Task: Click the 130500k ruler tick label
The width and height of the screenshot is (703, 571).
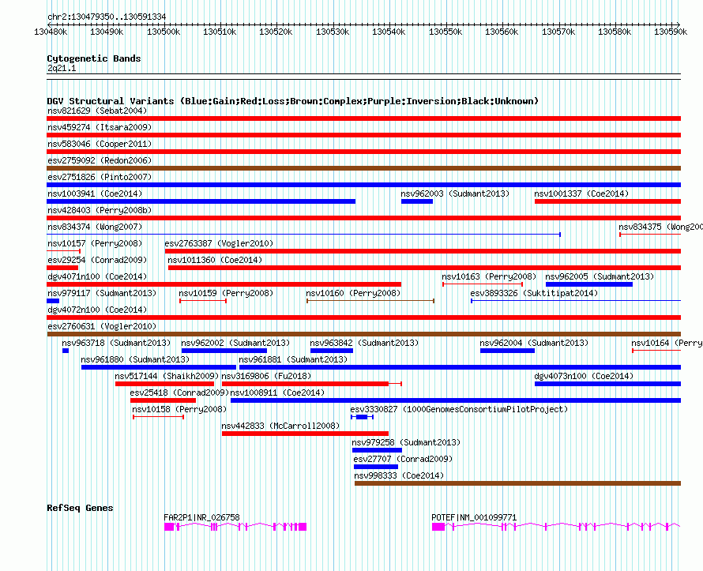Action: click(x=164, y=32)
